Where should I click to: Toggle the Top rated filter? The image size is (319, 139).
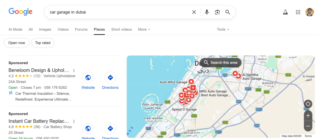point(43,43)
